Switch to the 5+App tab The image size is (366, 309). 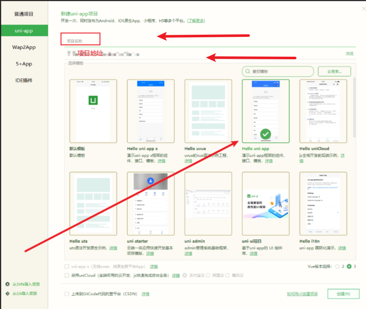click(x=24, y=63)
